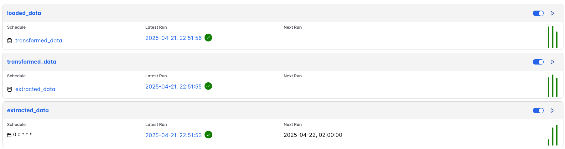Image resolution: width=565 pixels, height=149 pixels.
Task: Open the loaded_data DAG title link
Action: [x=24, y=13]
